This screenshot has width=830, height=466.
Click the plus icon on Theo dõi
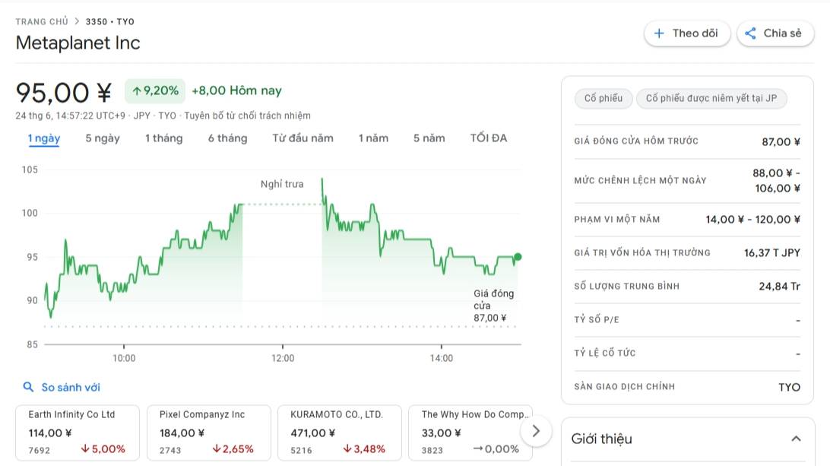tap(659, 33)
